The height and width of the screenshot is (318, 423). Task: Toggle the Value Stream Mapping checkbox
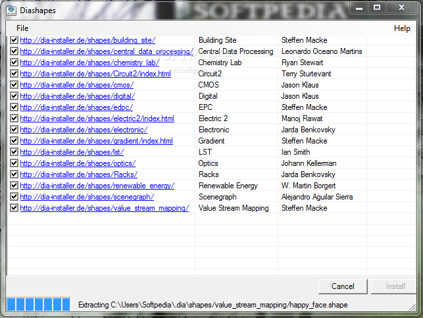click(x=14, y=208)
